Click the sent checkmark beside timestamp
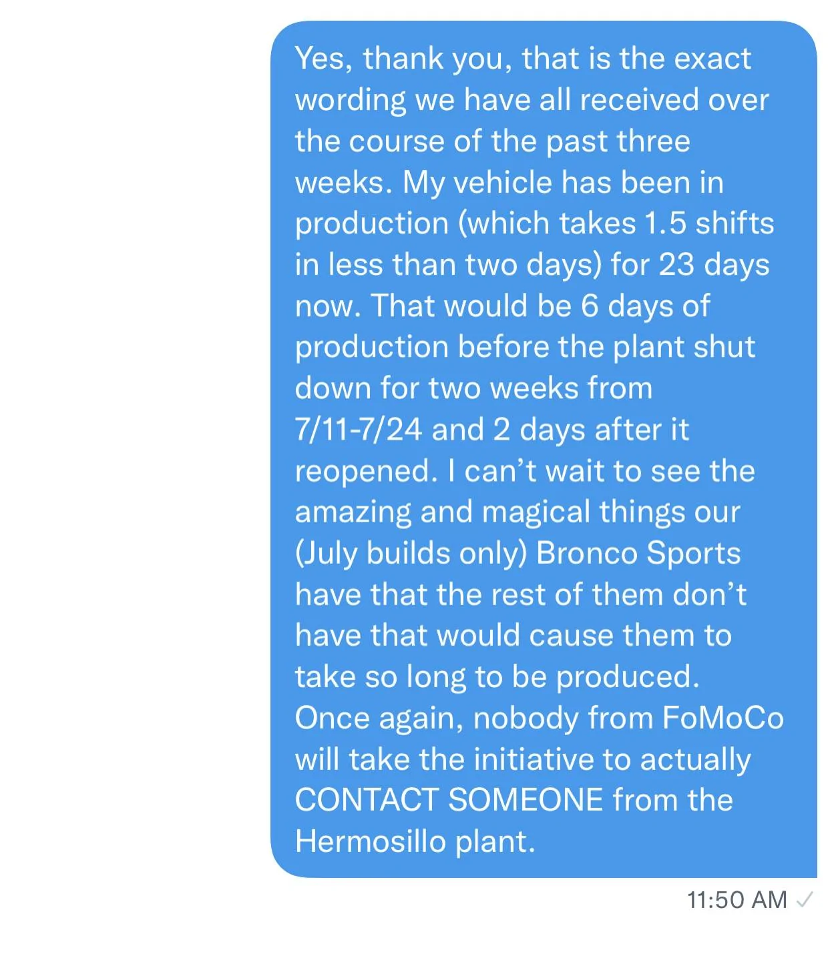This screenshot has width=832, height=962. pos(805,900)
